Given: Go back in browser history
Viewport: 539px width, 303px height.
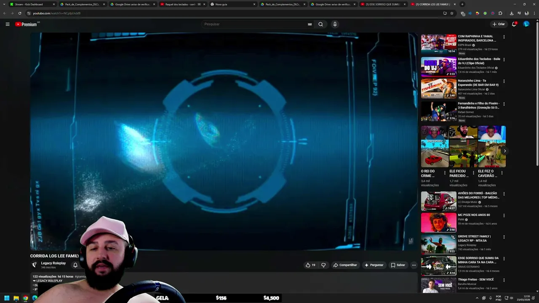Looking at the screenshot, I should [x=5, y=13].
